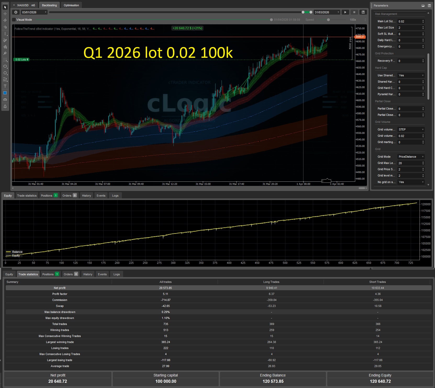Adjust the backtest Speed slider
Screen dimensions: 435x388
point(328,20)
